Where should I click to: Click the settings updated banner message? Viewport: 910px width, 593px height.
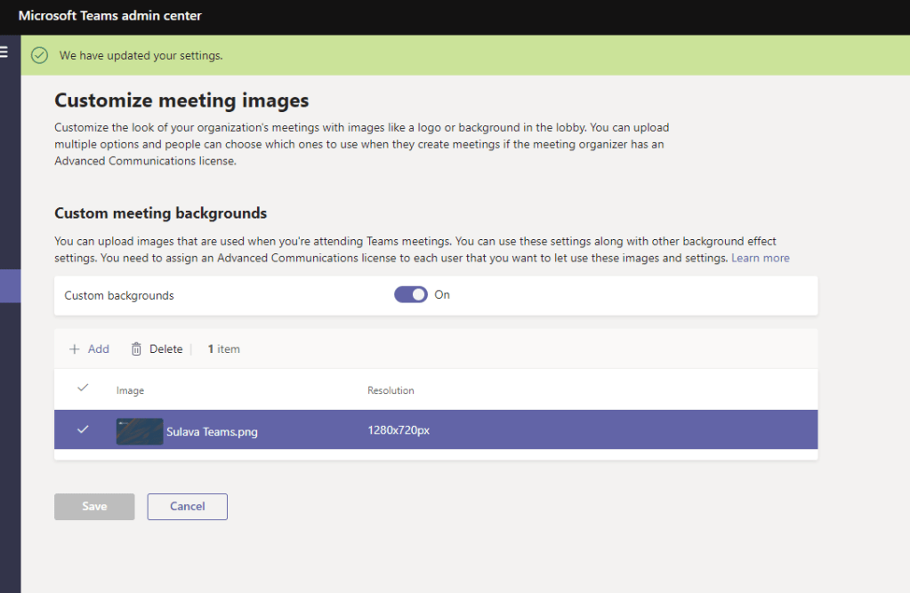click(x=141, y=55)
